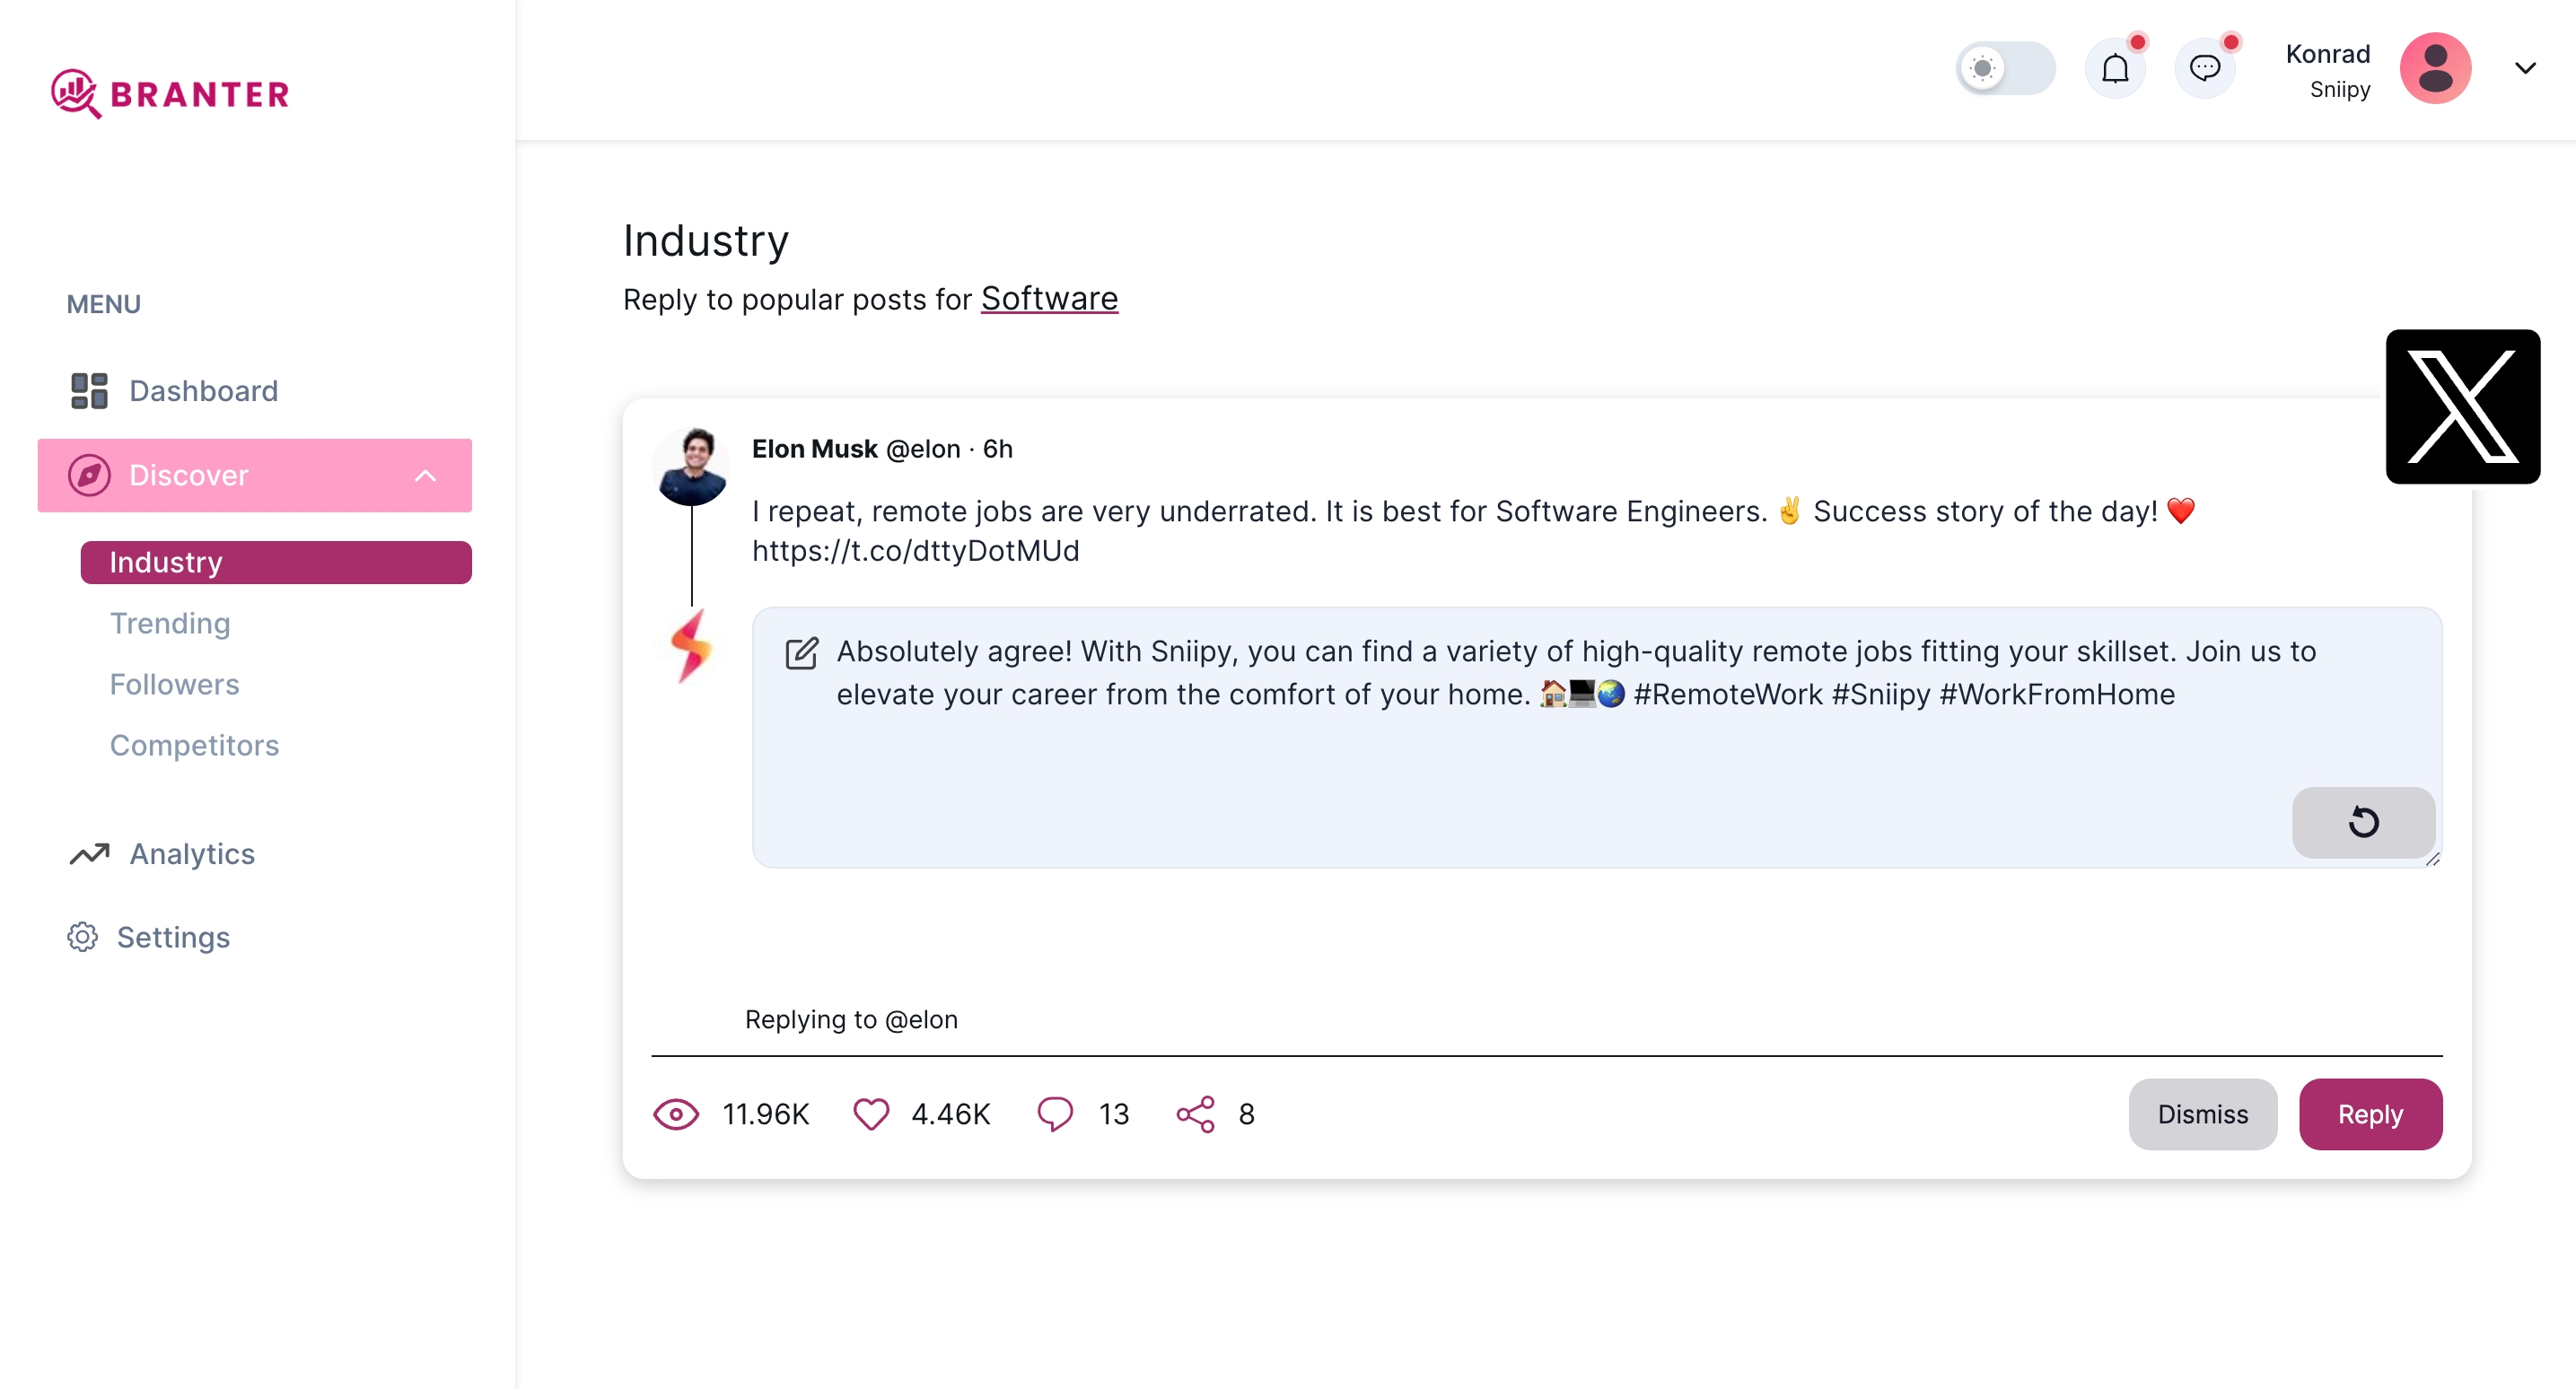2576x1389 pixels.
Task: Click the comments bubble icon
Action: point(1055,1114)
